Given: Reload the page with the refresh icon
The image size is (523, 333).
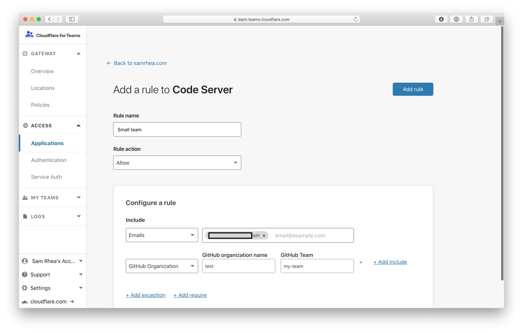Looking at the screenshot, I should [x=355, y=19].
